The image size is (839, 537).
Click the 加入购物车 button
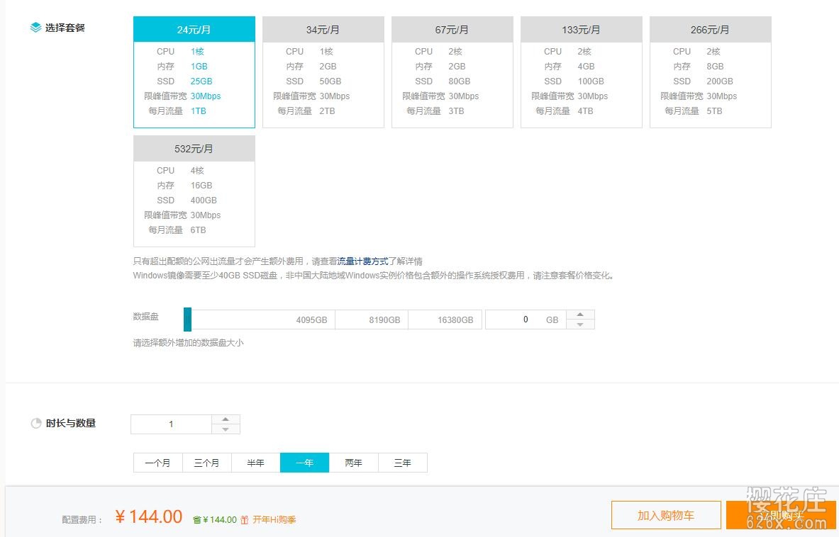point(666,515)
